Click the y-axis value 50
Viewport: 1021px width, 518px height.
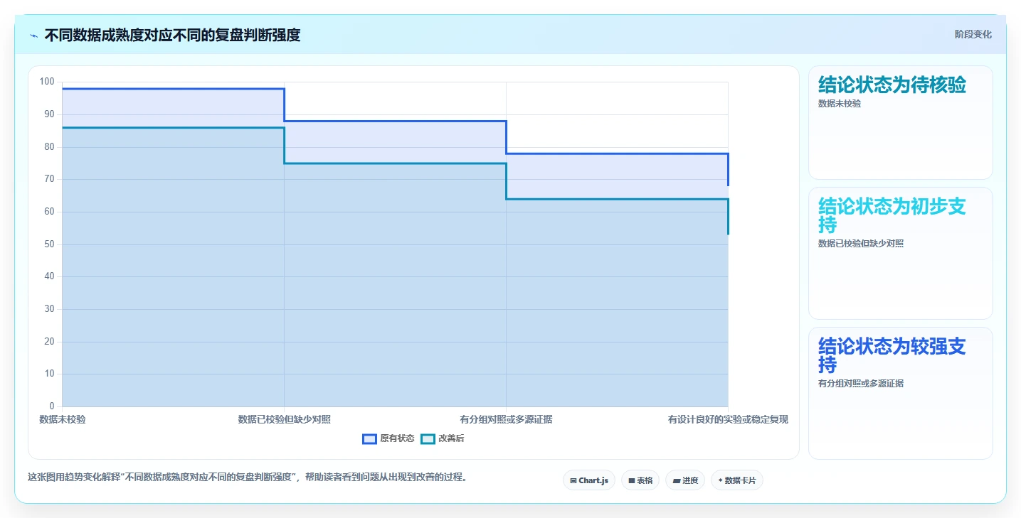click(49, 244)
